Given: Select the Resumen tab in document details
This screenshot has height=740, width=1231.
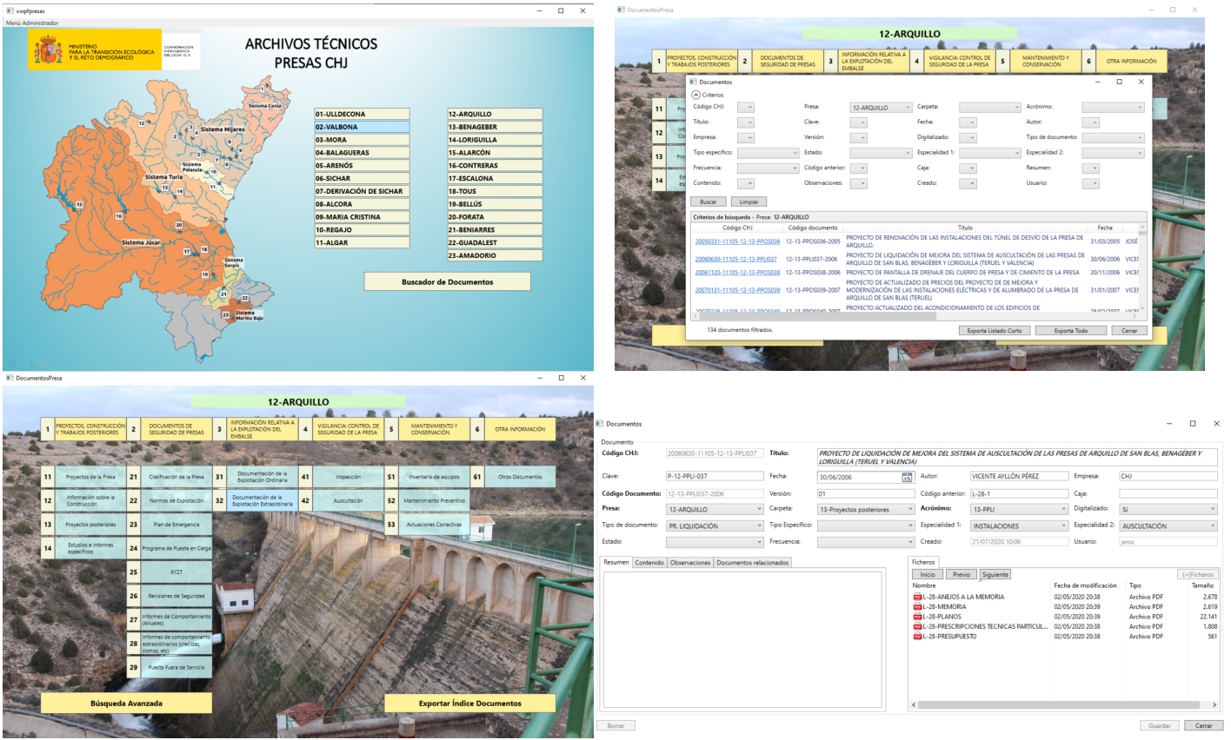Looking at the screenshot, I should 616,562.
